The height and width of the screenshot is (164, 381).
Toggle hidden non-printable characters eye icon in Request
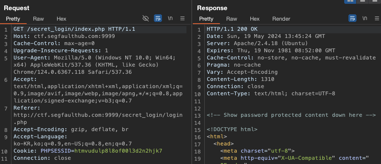145,19
